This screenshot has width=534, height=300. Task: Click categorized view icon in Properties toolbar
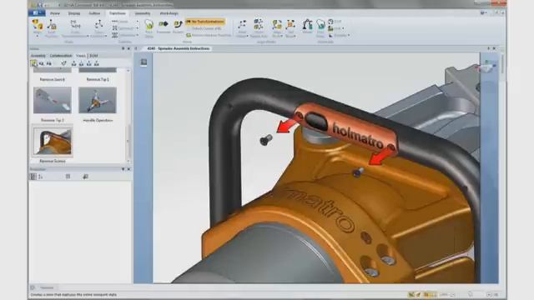click(x=33, y=177)
